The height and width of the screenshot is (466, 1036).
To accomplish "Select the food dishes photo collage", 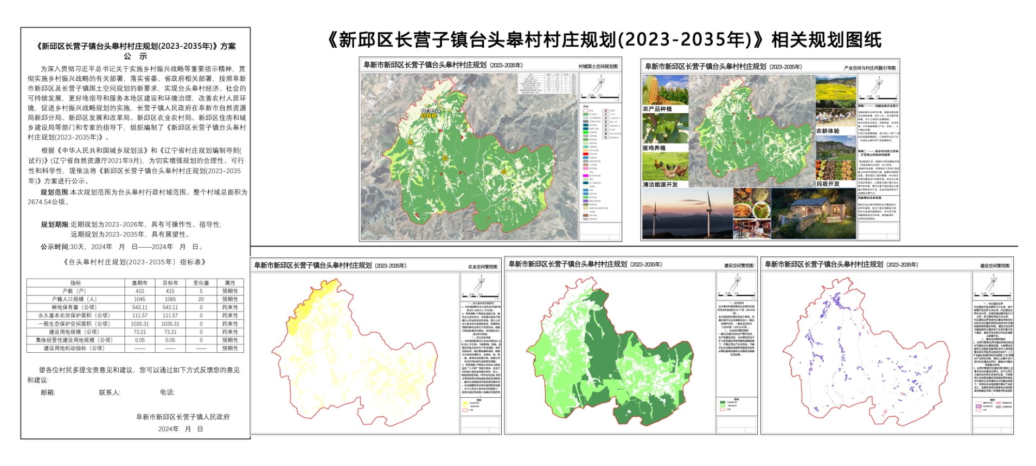I will click(x=752, y=213).
